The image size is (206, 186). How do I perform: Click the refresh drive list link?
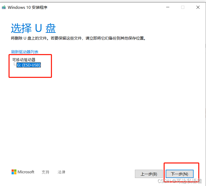coord(25,52)
